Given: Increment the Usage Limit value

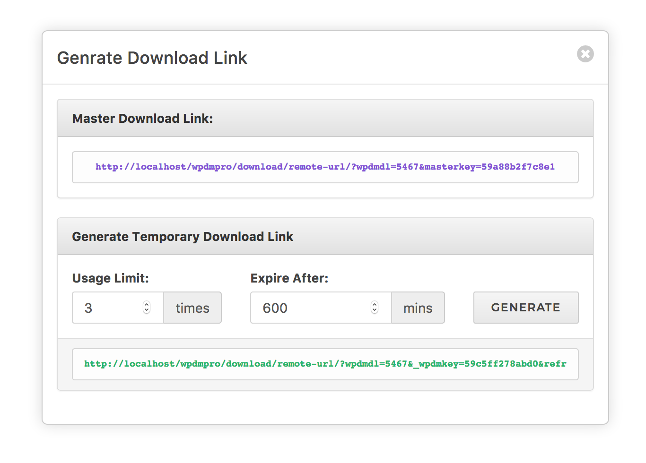Looking at the screenshot, I should pyautogui.click(x=147, y=304).
